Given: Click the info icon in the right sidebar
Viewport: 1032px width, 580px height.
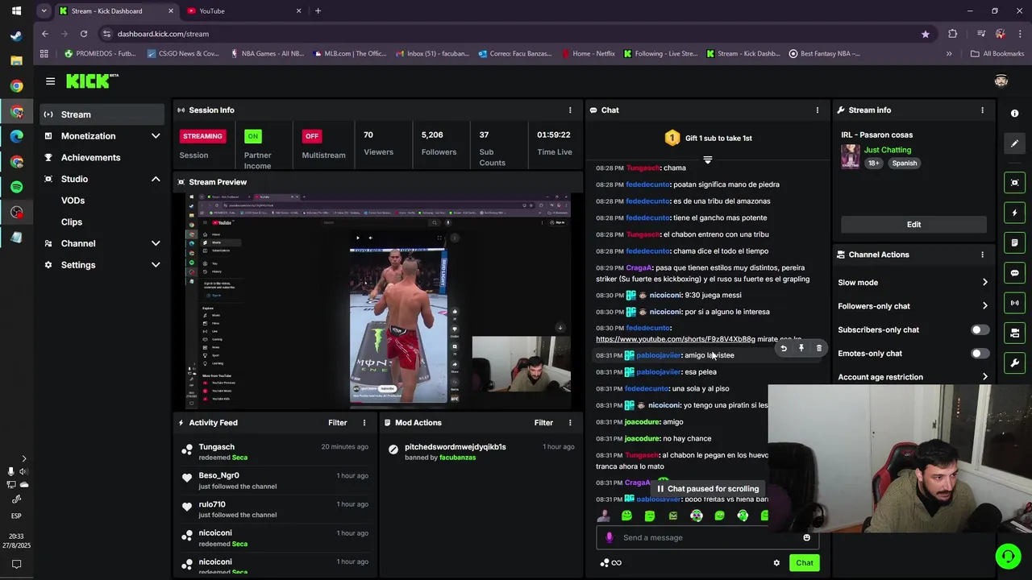Looking at the screenshot, I should tap(1014, 114).
